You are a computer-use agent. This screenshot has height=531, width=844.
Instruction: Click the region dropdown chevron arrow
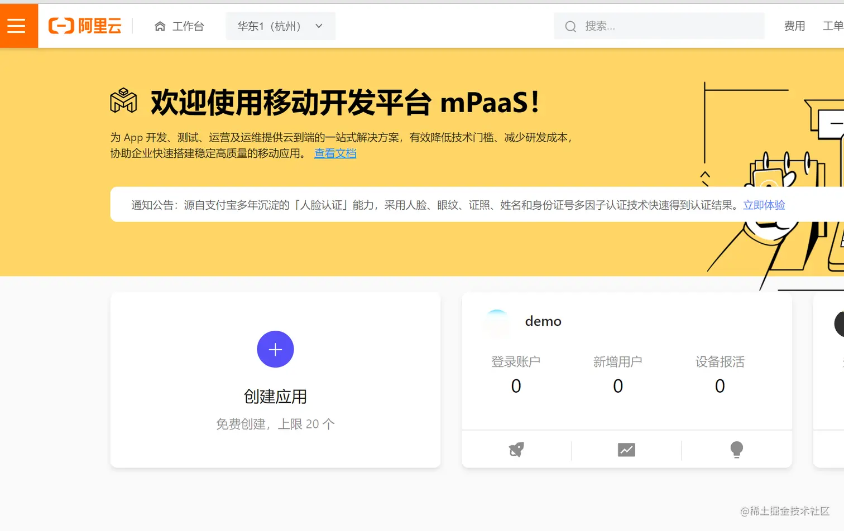(x=319, y=26)
